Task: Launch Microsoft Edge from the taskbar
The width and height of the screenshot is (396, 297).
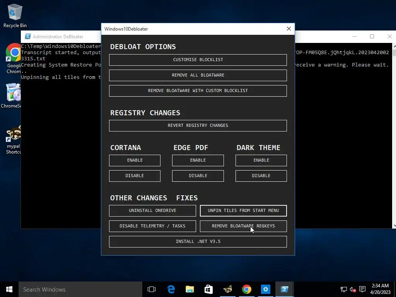Action: (171, 289)
